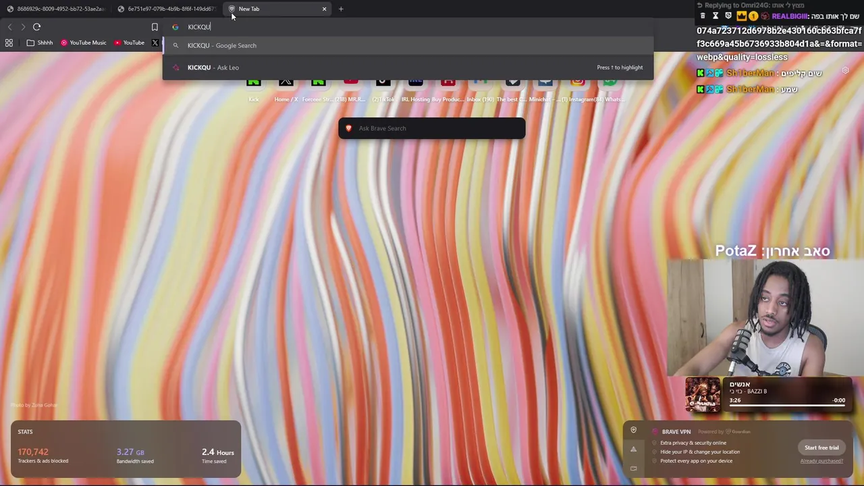The height and width of the screenshot is (486, 864).
Task: Click the browser back arrow
Action: point(9,27)
